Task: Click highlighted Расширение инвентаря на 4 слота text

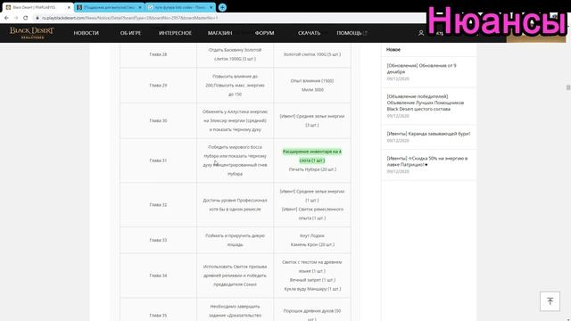Action: click(x=312, y=156)
